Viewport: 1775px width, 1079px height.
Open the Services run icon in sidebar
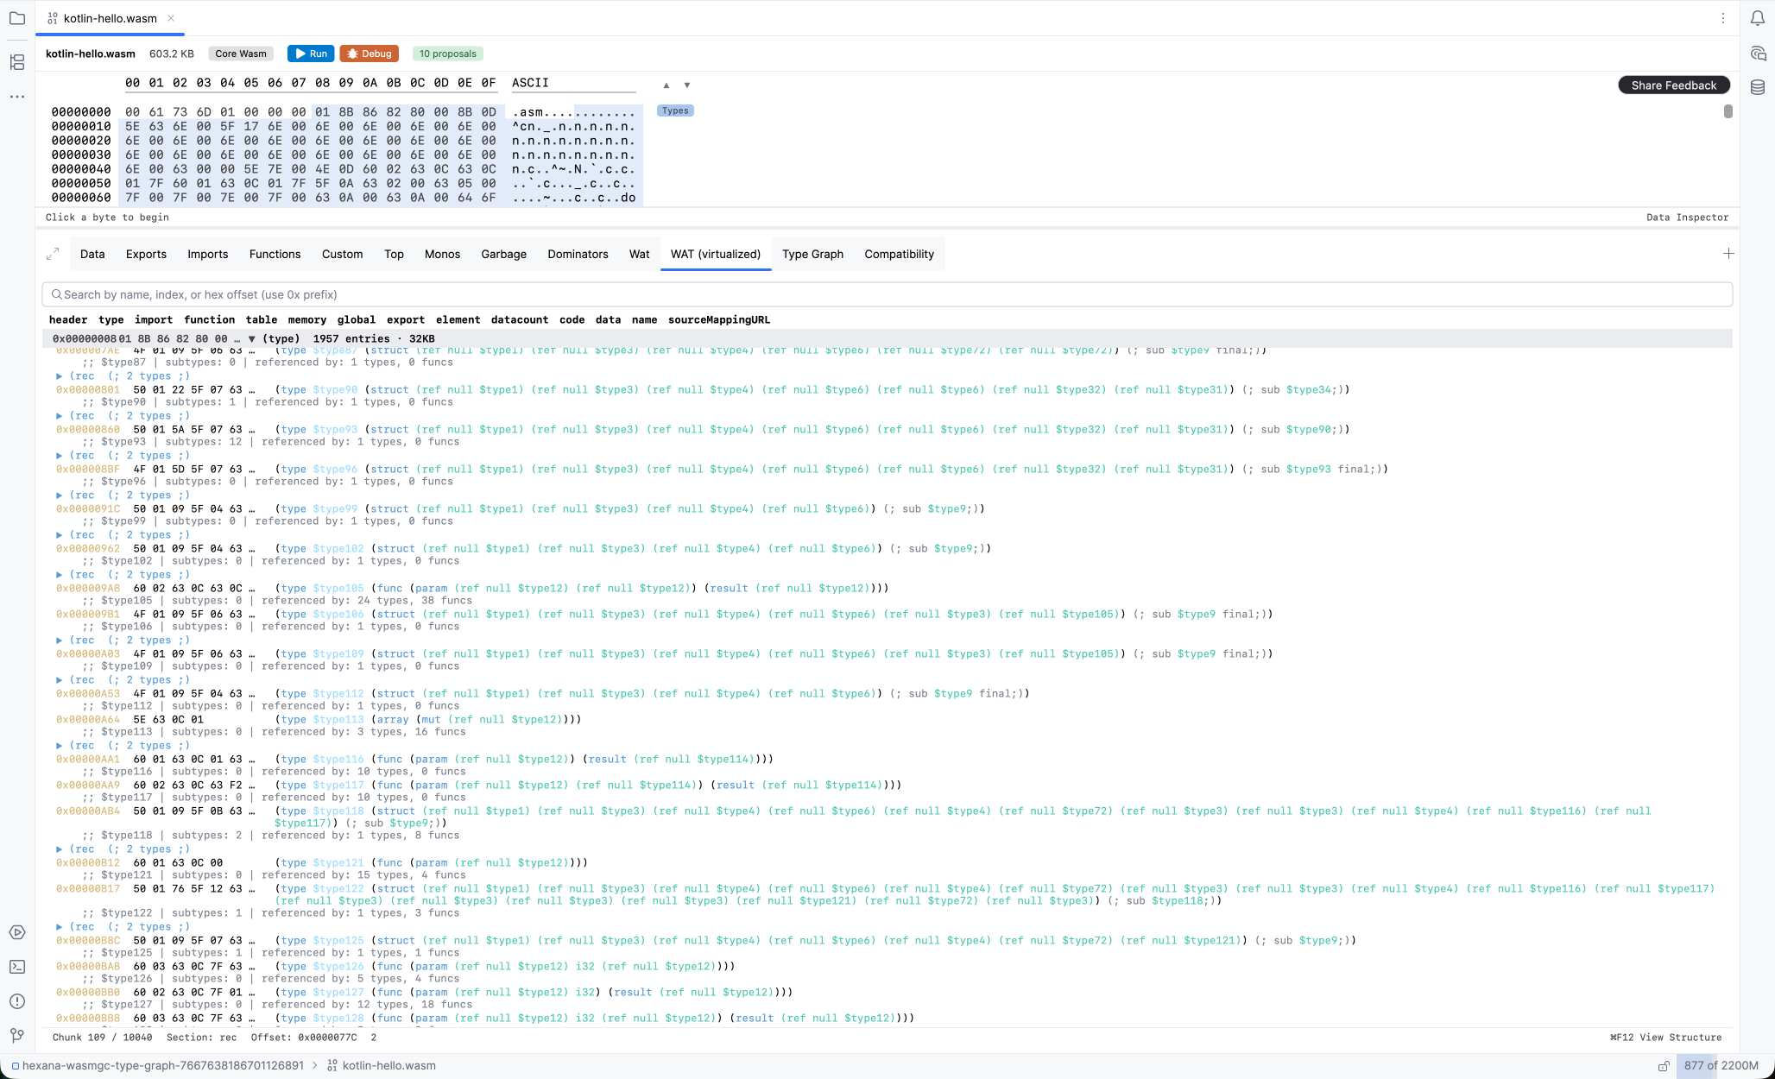pyautogui.click(x=17, y=932)
